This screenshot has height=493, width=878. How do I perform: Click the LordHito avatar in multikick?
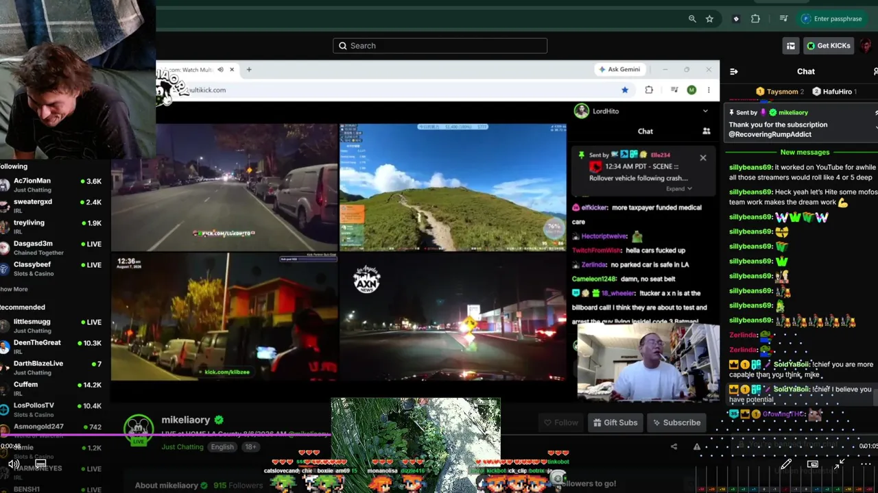click(x=582, y=111)
